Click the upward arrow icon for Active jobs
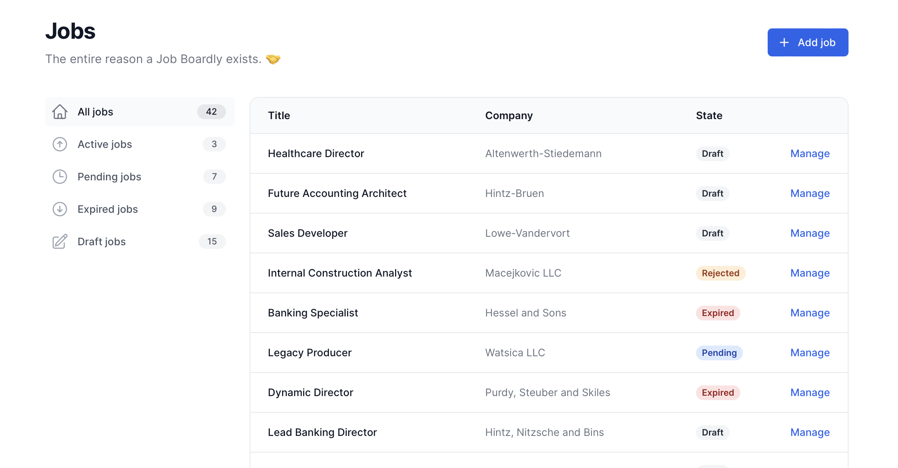Image resolution: width=898 pixels, height=468 pixels. [60, 144]
